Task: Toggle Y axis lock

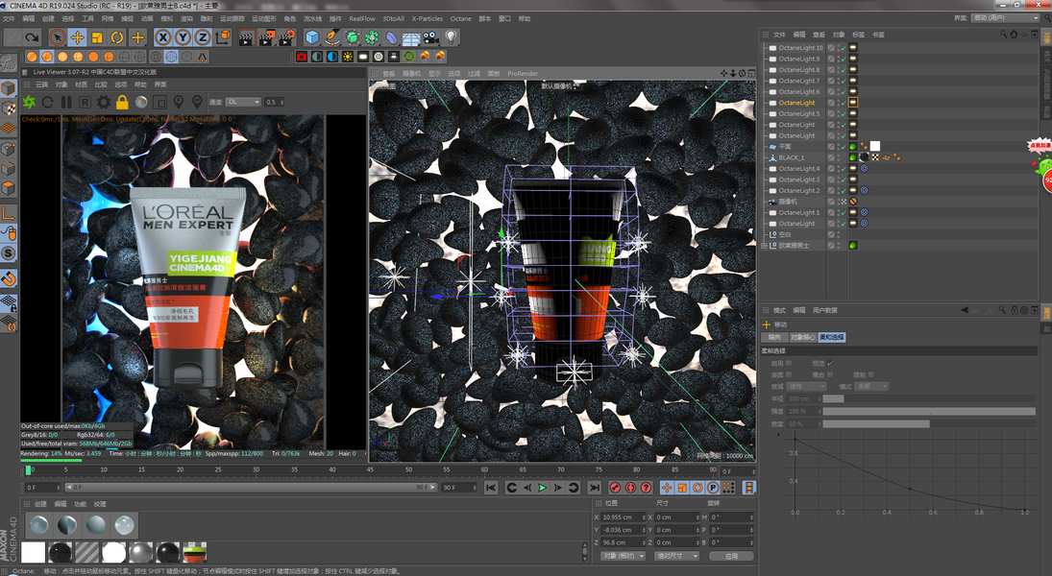Action: coord(183,37)
